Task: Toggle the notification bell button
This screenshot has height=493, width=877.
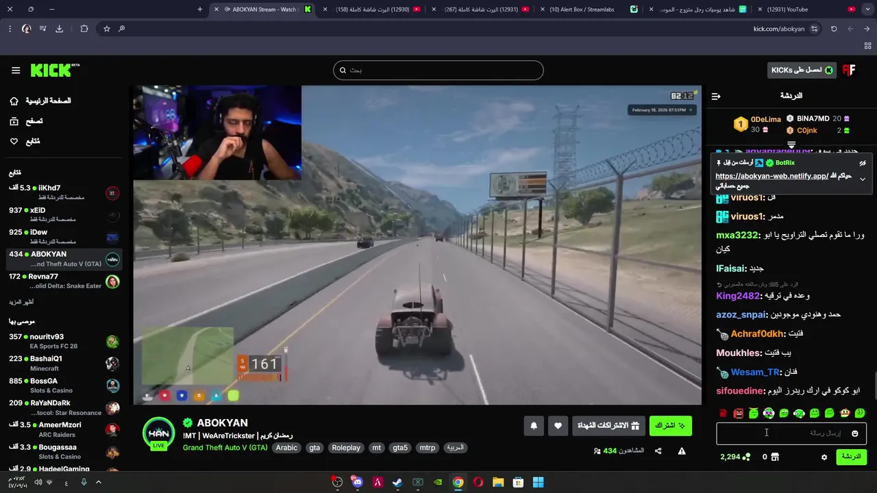Action: [534, 426]
